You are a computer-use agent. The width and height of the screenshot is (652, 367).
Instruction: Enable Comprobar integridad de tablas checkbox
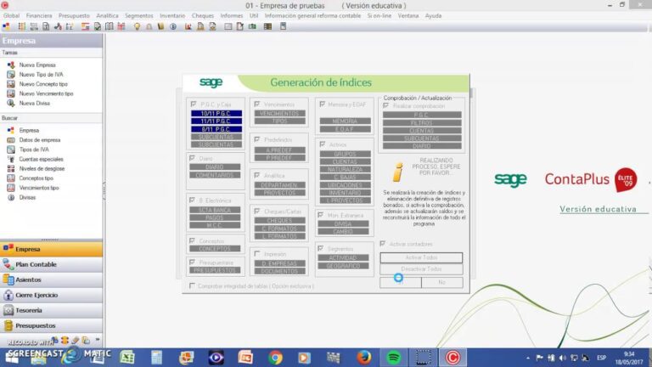pyautogui.click(x=192, y=285)
